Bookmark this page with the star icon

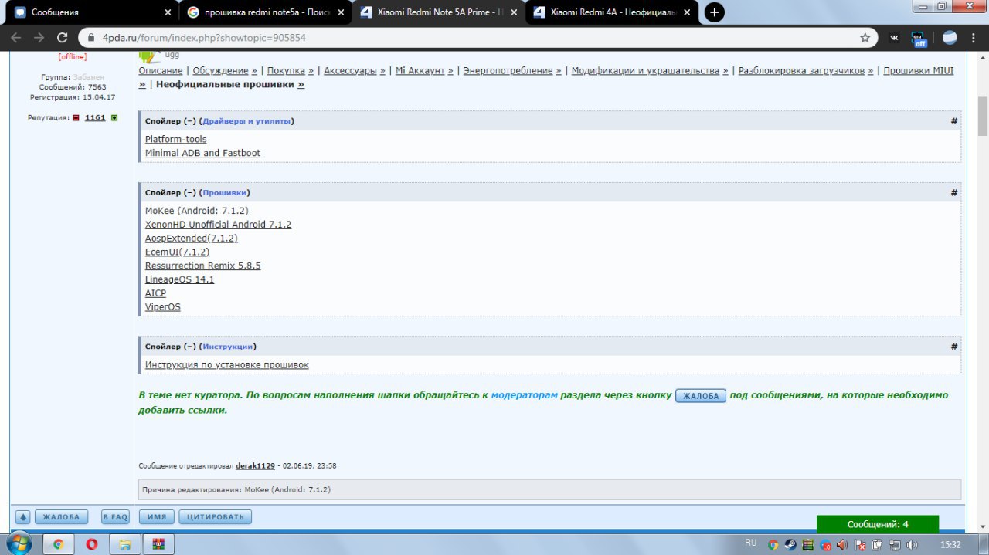(865, 37)
